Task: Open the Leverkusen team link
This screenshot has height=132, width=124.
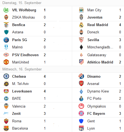Action: click(x=22, y=91)
